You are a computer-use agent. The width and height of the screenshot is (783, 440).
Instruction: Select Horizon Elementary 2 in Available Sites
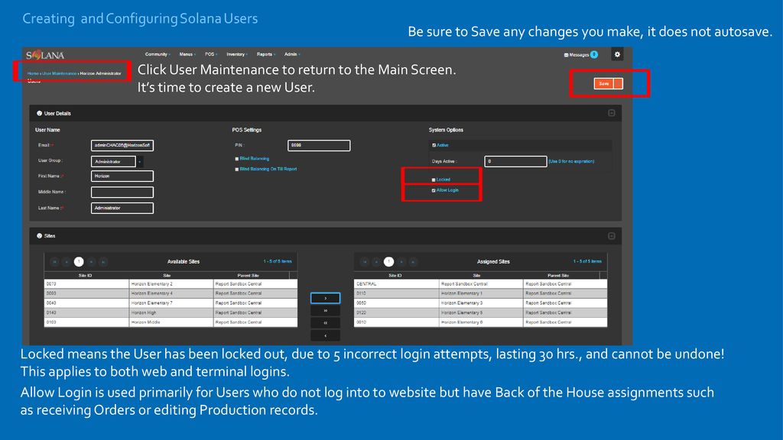pyautogui.click(x=171, y=284)
